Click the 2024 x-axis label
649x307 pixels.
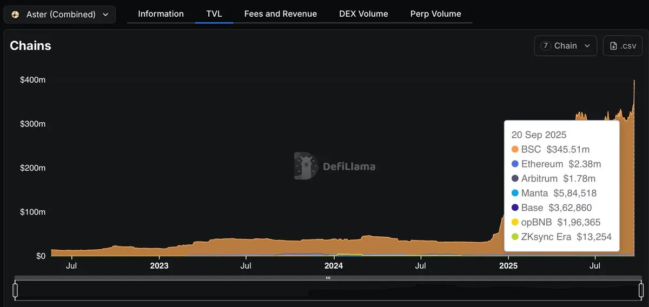point(334,265)
